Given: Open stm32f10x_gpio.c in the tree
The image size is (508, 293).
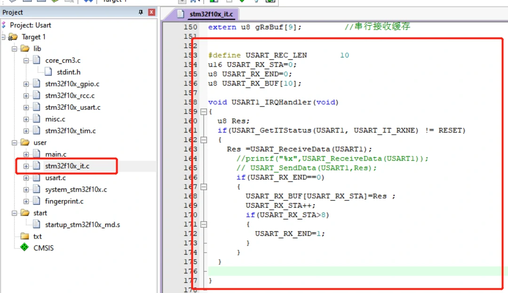Looking at the screenshot, I should [72, 84].
